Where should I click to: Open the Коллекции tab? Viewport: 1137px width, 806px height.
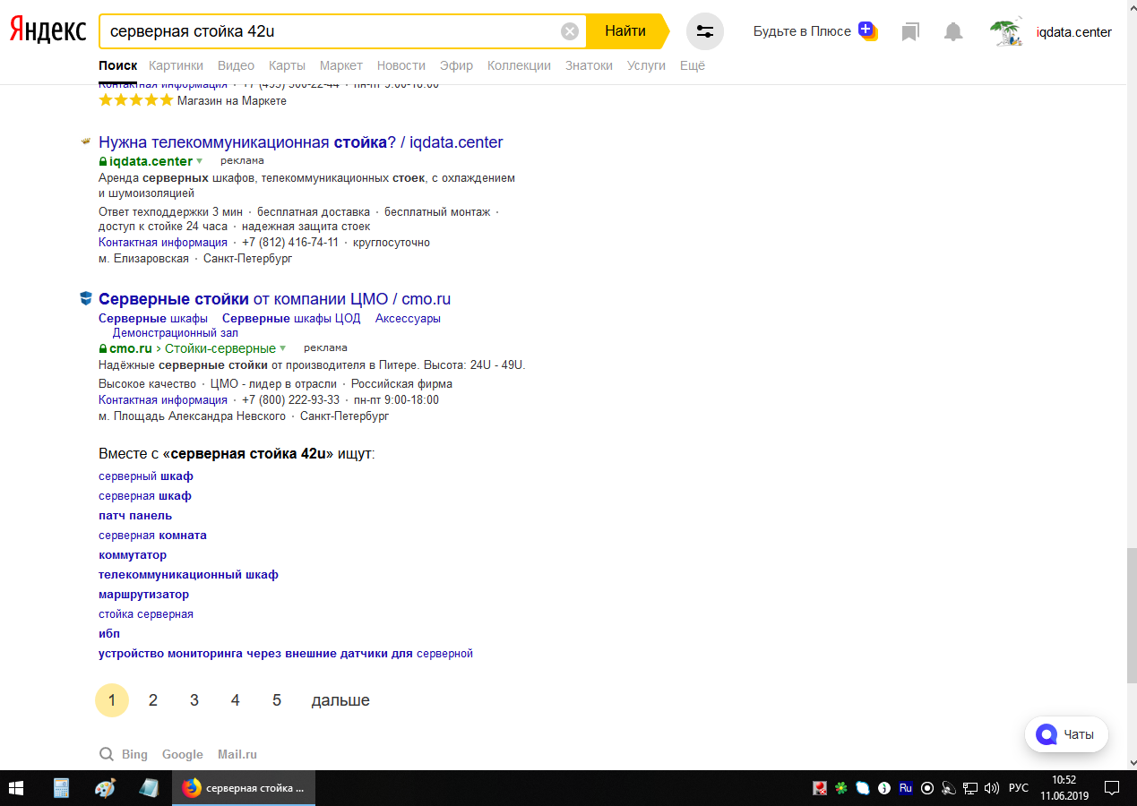coord(519,65)
